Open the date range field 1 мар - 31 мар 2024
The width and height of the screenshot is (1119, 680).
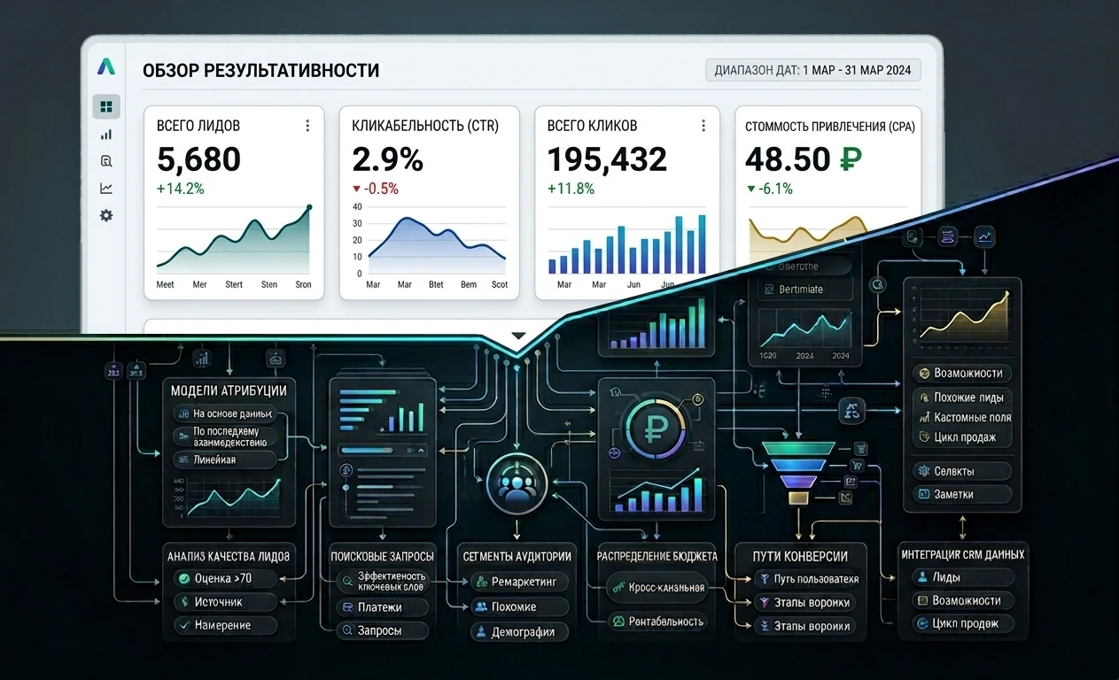[813, 71]
